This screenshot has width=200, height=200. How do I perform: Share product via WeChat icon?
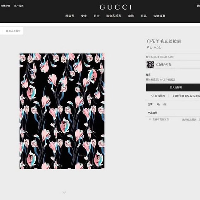click(158, 105)
